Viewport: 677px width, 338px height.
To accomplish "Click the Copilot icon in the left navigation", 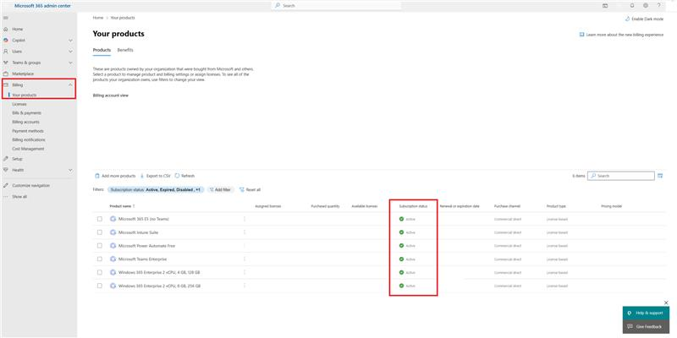I will (x=6, y=40).
